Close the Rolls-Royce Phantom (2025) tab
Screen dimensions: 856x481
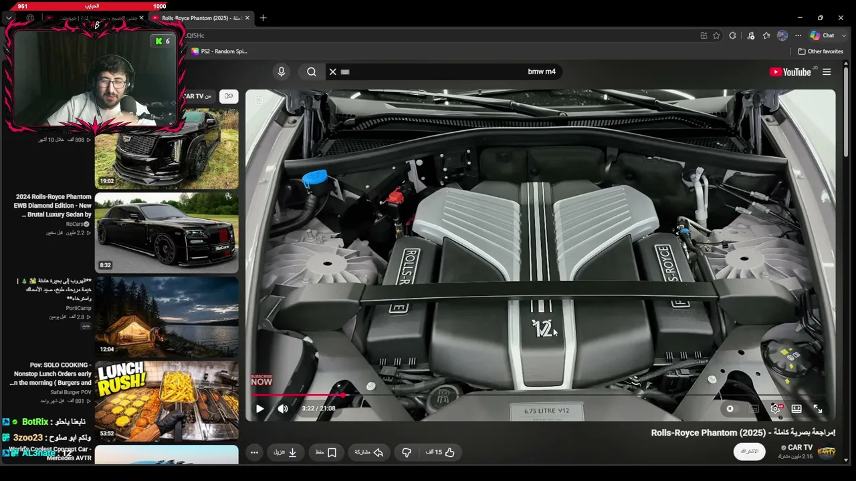pyautogui.click(x=247, y=18)
